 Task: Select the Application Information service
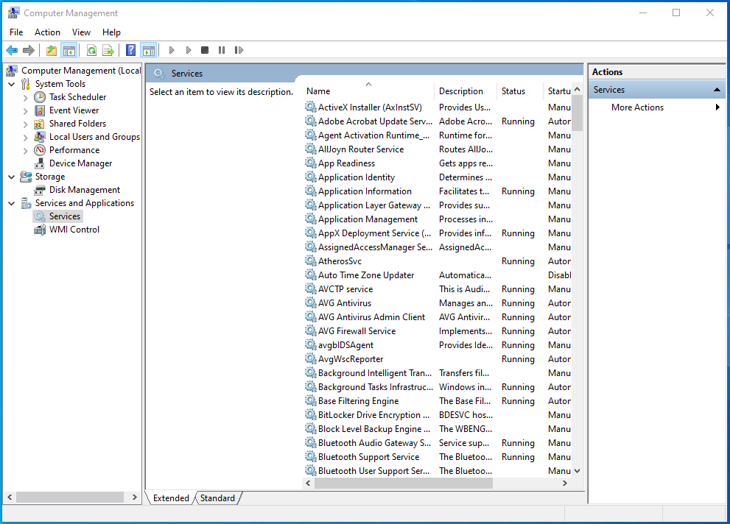pos(438,191)
